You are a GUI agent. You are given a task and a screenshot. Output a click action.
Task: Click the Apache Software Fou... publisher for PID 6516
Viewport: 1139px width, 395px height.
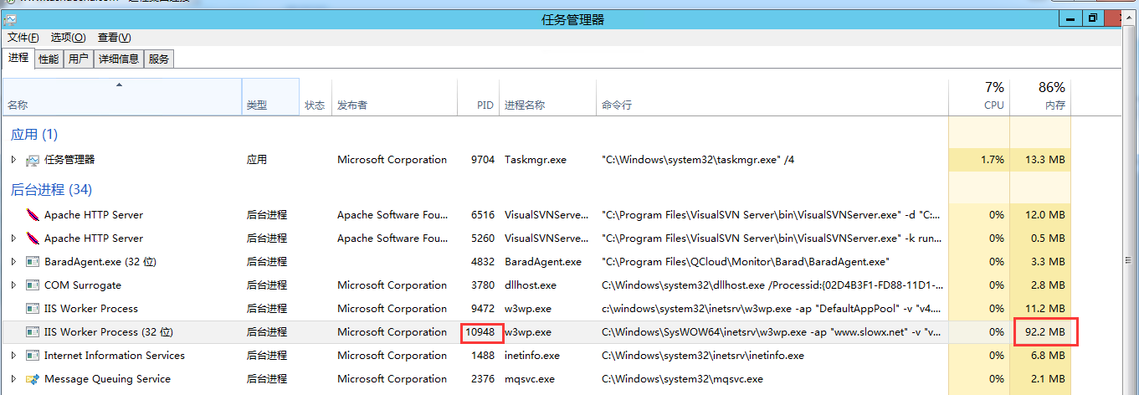(392, 215)
